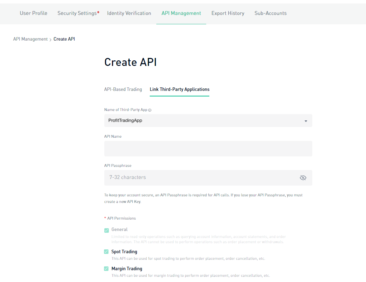Focus the API Name input field
366x282 pixels.
pos(208,148)
